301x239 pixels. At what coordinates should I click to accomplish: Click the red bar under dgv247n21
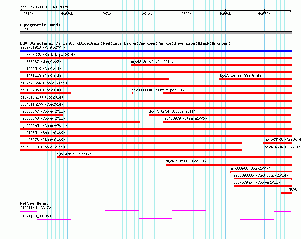174,157
